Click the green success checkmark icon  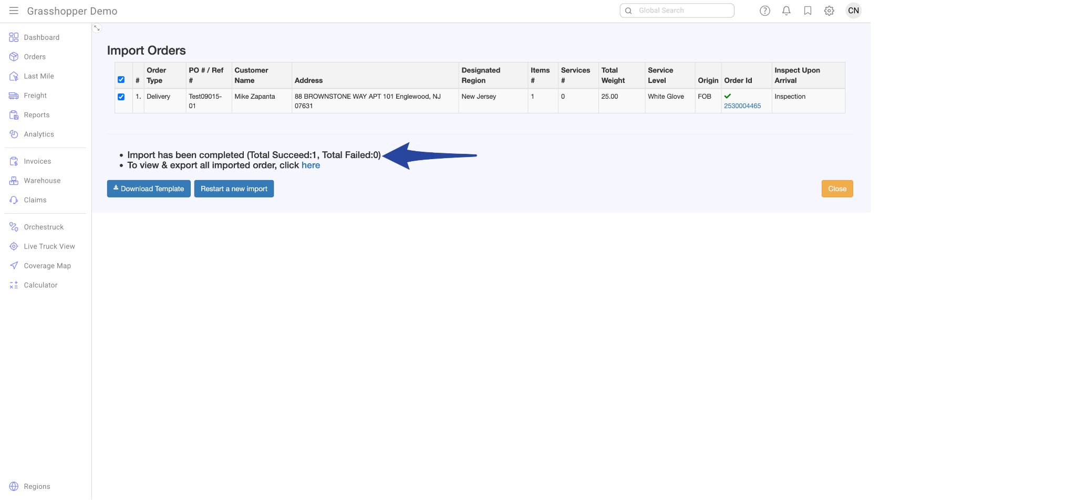coord(728,96)
